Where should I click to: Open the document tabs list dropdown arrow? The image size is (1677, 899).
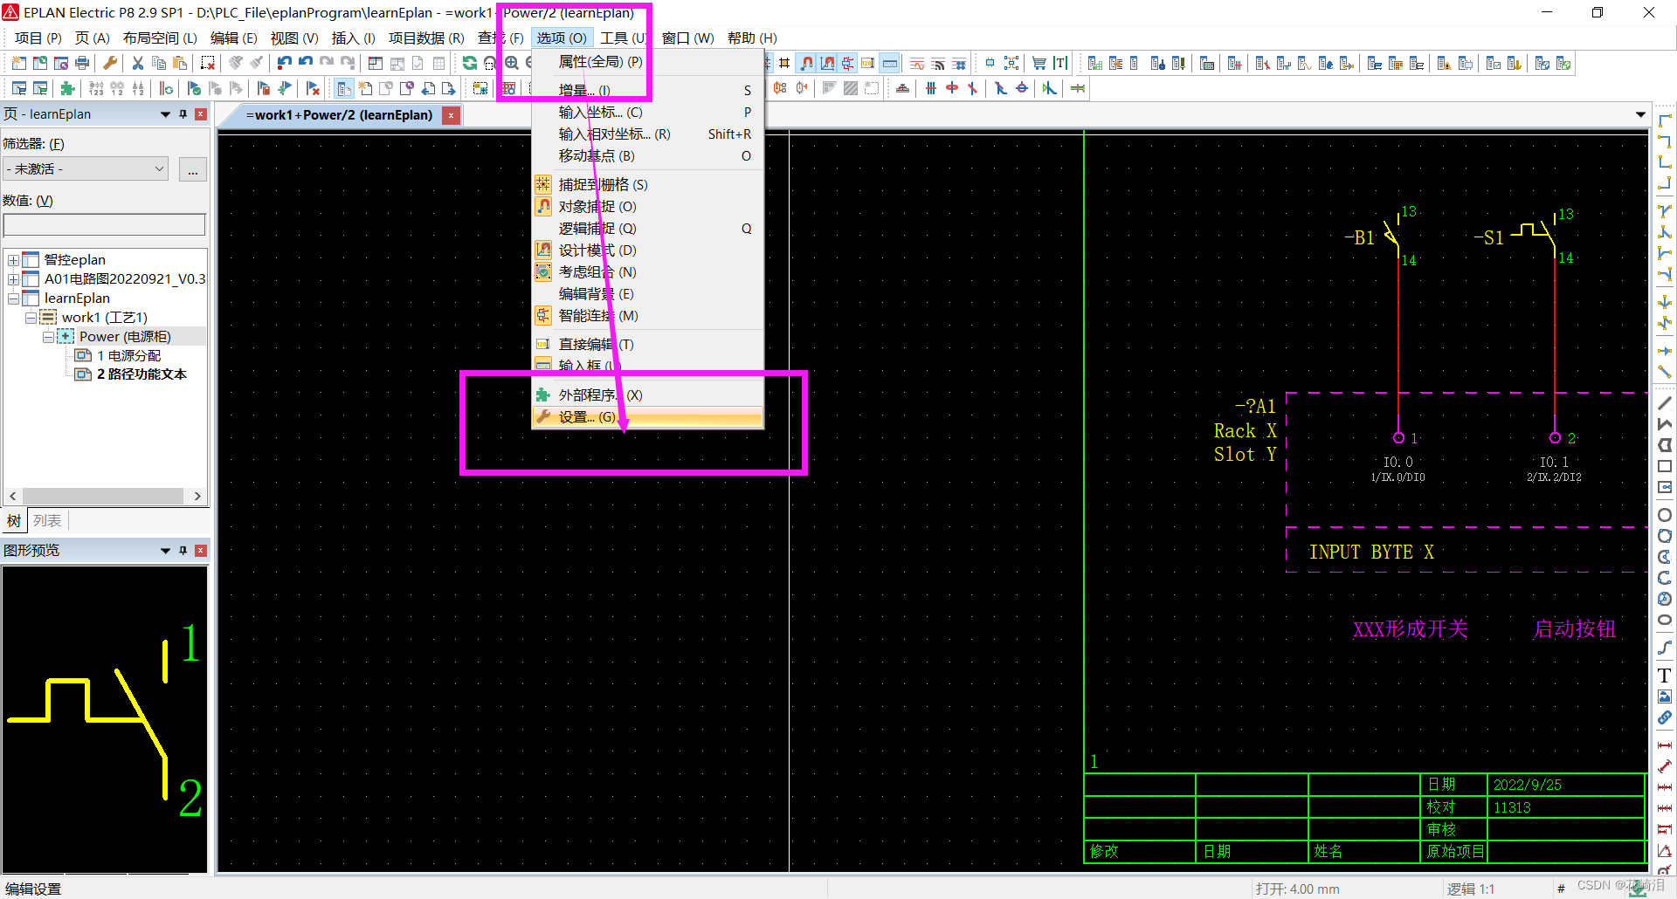[x=1640, y=115]
